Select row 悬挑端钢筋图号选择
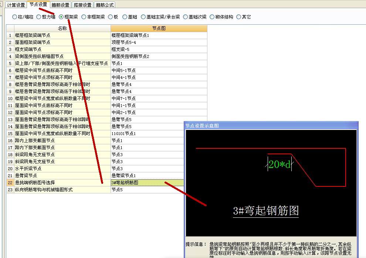366x258 pixels. coord(62,182)
